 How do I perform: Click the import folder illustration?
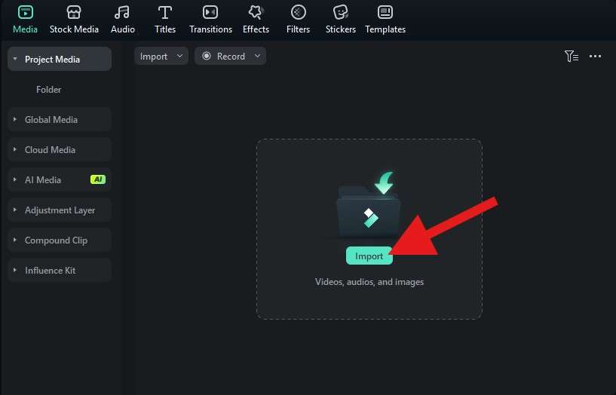(x=369, y=204)
